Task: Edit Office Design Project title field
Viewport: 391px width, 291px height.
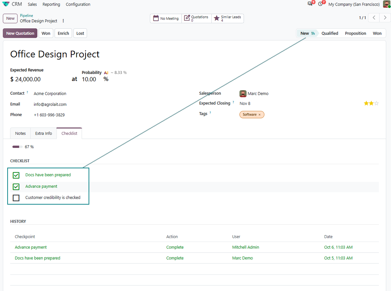Action: tap(55, 54)
